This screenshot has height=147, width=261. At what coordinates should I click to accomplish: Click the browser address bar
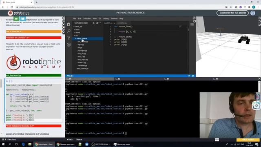(120, 7)
